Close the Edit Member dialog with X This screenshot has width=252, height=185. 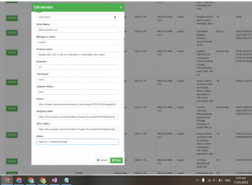[x=120, y=8]
